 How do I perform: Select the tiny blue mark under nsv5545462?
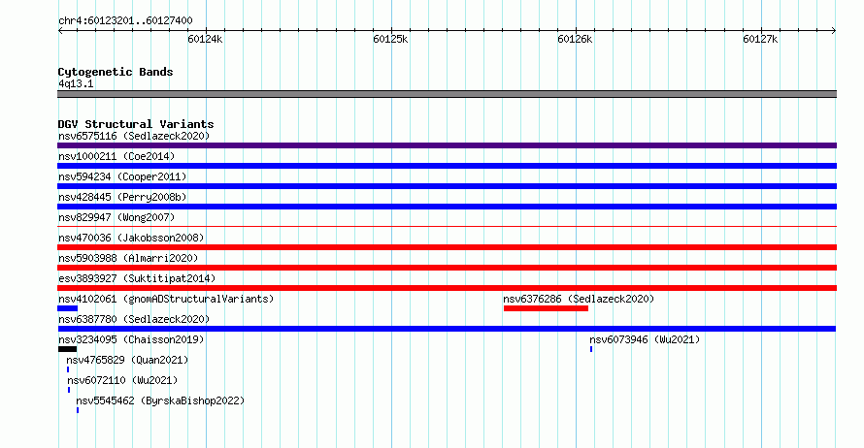tap(78, 410)
